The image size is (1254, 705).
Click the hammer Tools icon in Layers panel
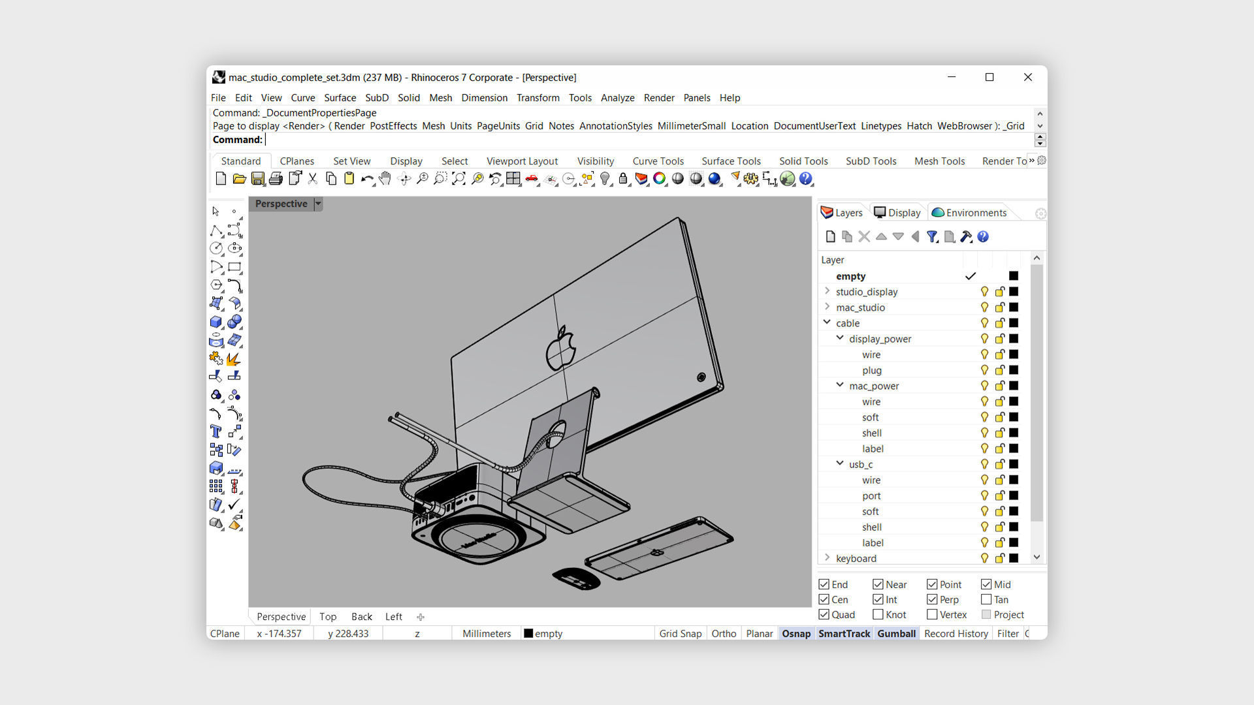point(966,237)
